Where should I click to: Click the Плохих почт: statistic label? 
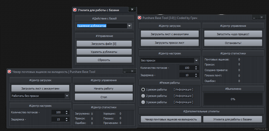[x=213, y=75]
